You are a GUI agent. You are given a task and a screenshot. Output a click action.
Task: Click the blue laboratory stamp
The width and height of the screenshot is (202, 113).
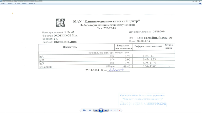point(142,100)
